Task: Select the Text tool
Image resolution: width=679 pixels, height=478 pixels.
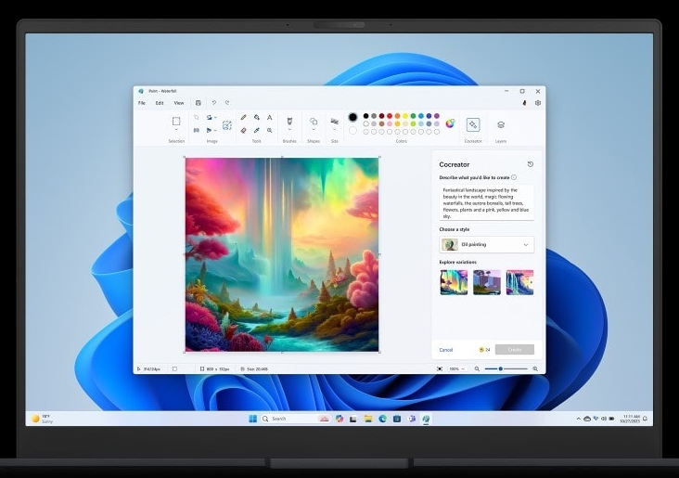Action: click(x=270, y=118)
